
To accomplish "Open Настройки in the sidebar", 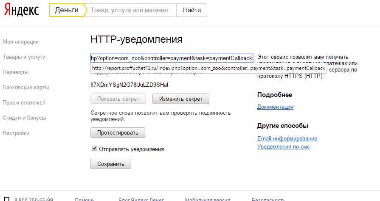I will tap(16, 133).
